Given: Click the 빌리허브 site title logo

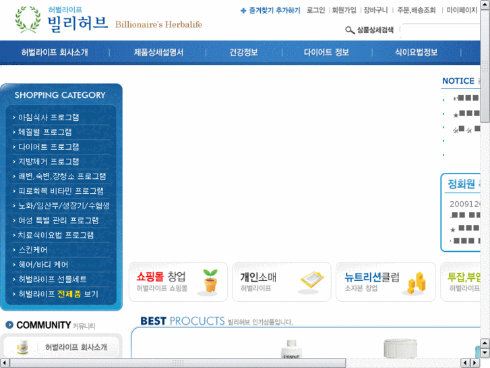Looking at the screenshot, I should pyautogui.click(x=78, y=23).
